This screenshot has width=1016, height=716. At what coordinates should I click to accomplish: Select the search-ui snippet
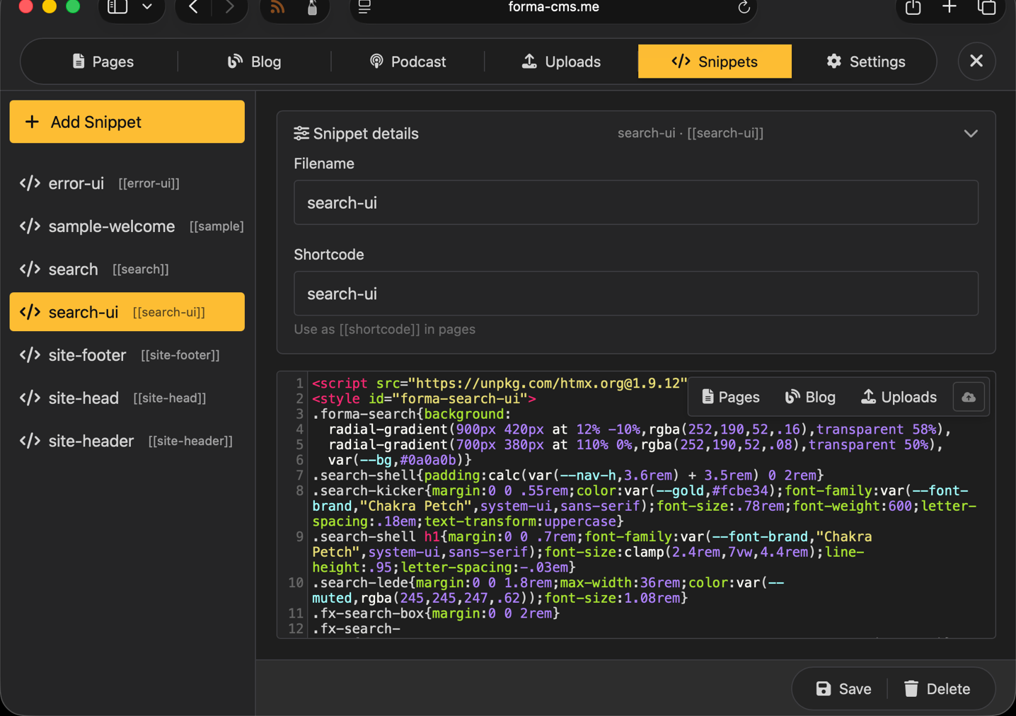(x=127, y=312)
